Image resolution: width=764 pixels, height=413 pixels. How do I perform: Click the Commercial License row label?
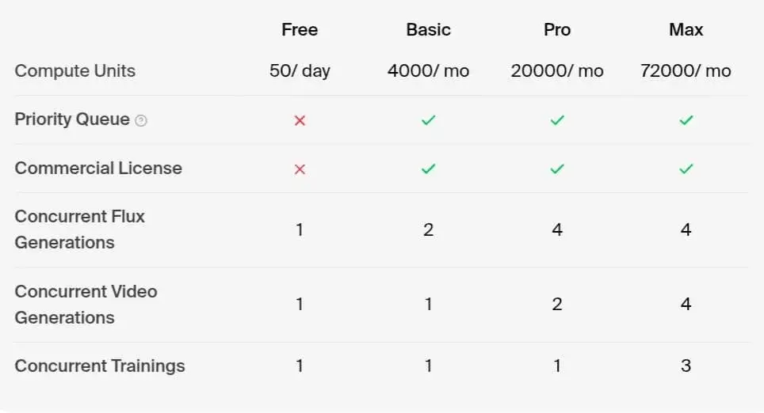(x=98, y=168)
